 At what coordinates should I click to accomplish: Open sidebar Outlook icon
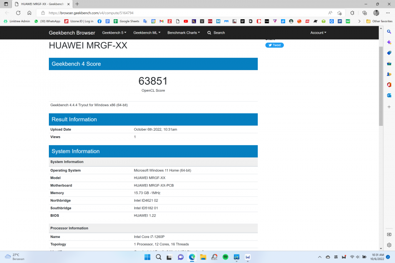point(389,95)
